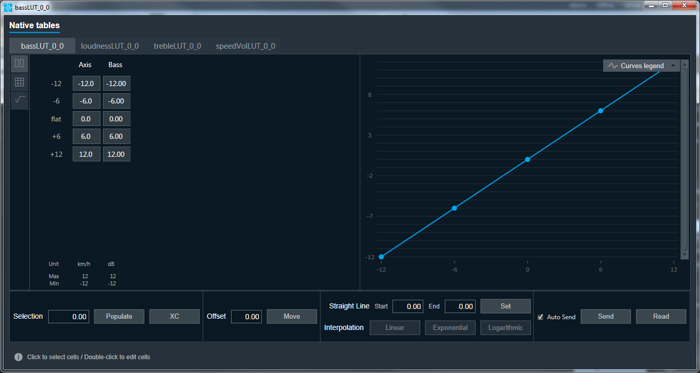Select the curve point at x = 6
This screenshot has width=700, height=373.
(601, 111)
